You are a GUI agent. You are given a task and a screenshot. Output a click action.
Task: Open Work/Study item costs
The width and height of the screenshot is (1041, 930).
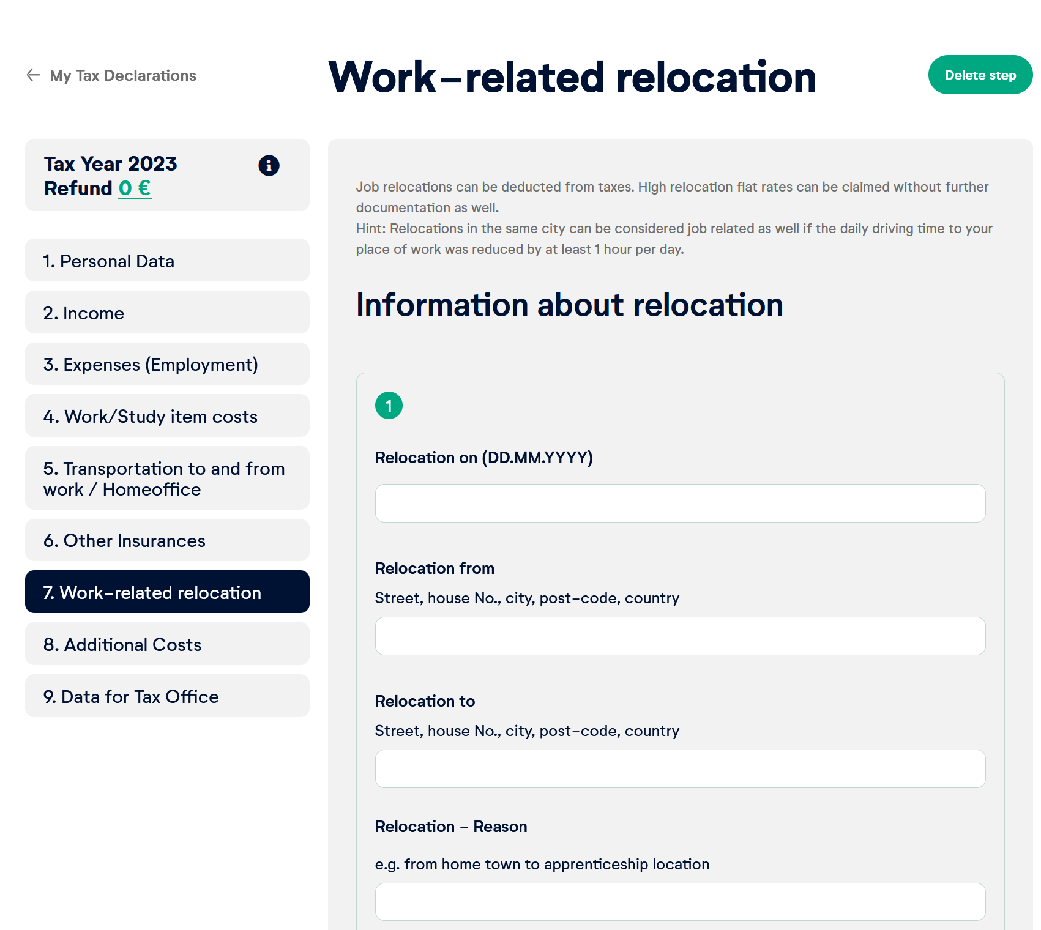pyautogui.click(x=166, y=416)
